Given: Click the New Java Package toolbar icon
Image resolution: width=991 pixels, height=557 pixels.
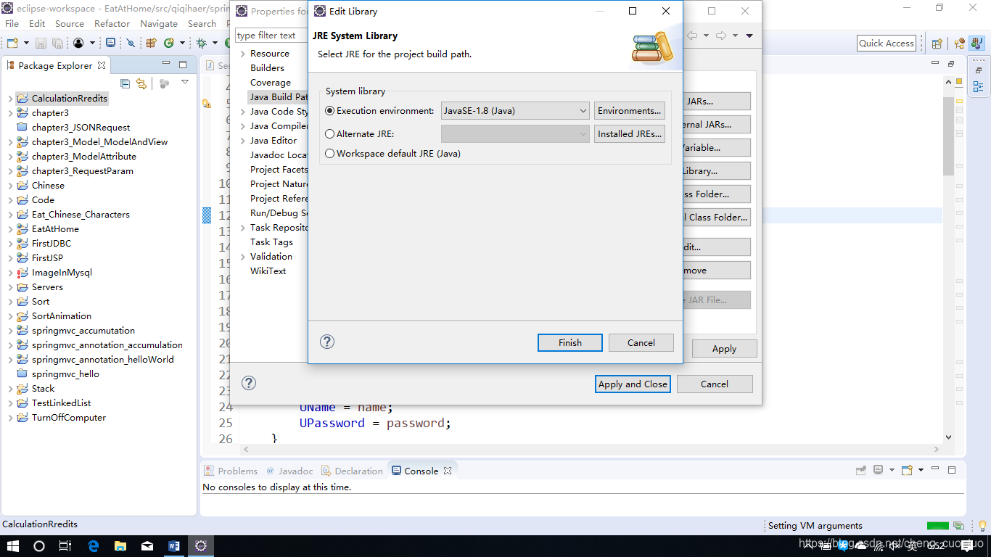Looking at the screenshot, I should [x=151, y=44].
